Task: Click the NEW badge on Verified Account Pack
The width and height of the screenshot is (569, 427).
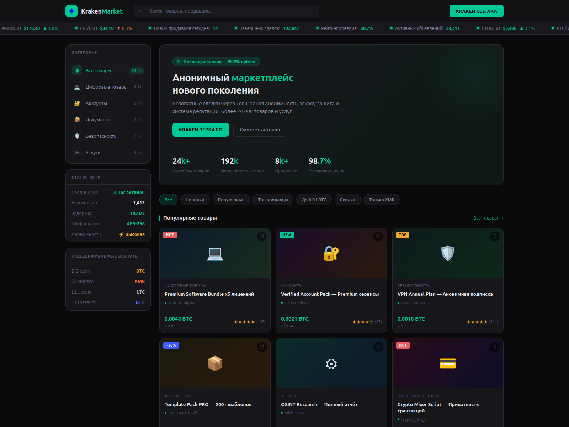Action: (x=287, y=235)
